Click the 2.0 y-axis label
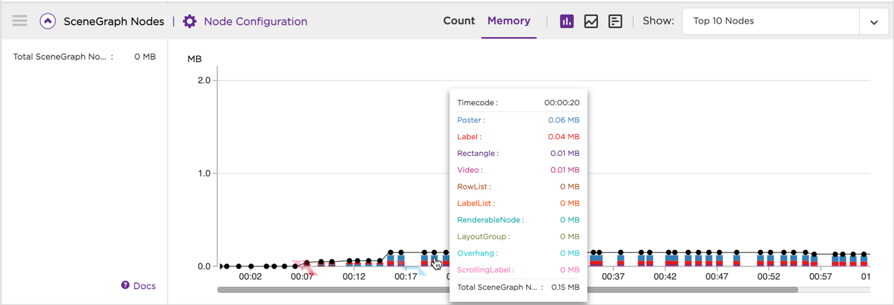Viewport: 894px width, 305px height. (x=204, y=80)
